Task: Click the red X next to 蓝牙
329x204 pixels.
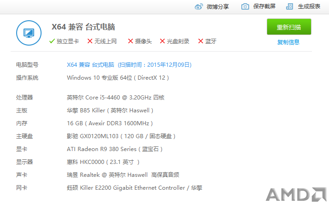Action: coord(201,41)
